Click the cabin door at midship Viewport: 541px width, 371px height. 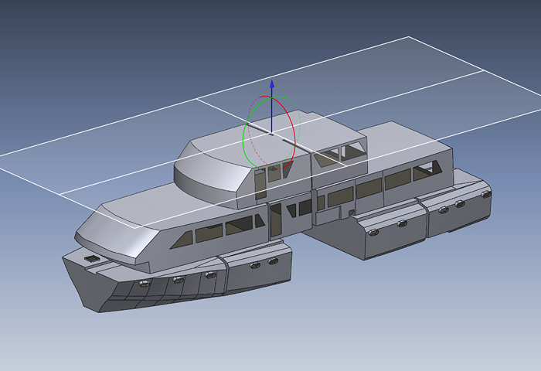coord(275,219)
